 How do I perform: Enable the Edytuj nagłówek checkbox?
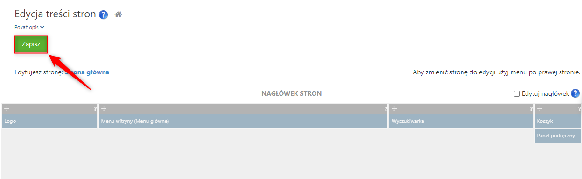click(517, 93)
